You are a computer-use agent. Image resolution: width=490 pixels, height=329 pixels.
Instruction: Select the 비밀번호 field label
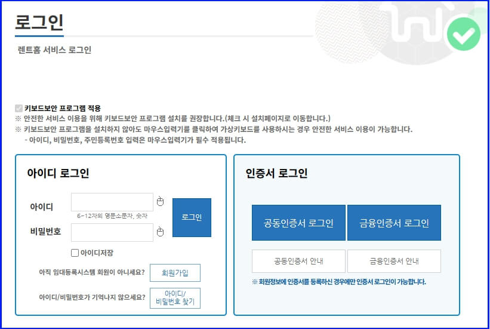pyautogui.click(x=45, y=232)
